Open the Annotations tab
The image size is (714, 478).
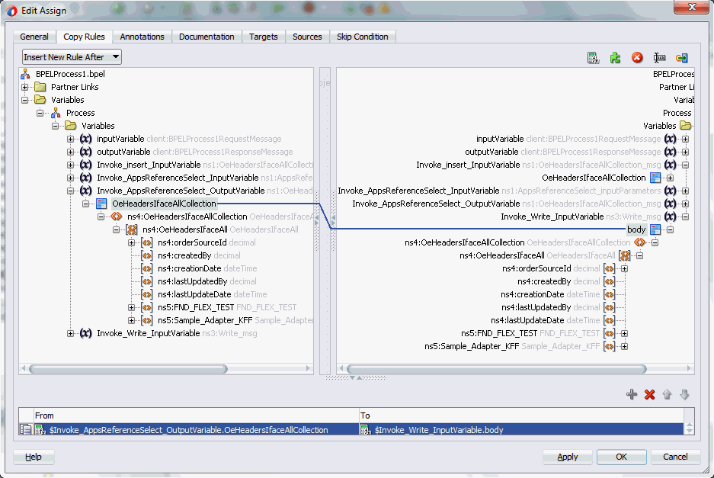(142, 37)
